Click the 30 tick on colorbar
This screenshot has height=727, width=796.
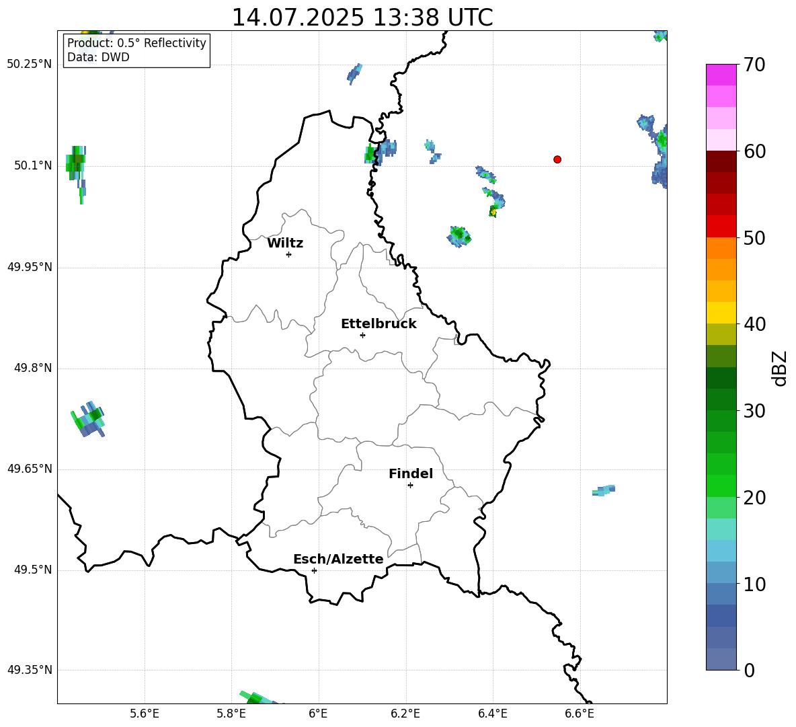click(754, 411)
